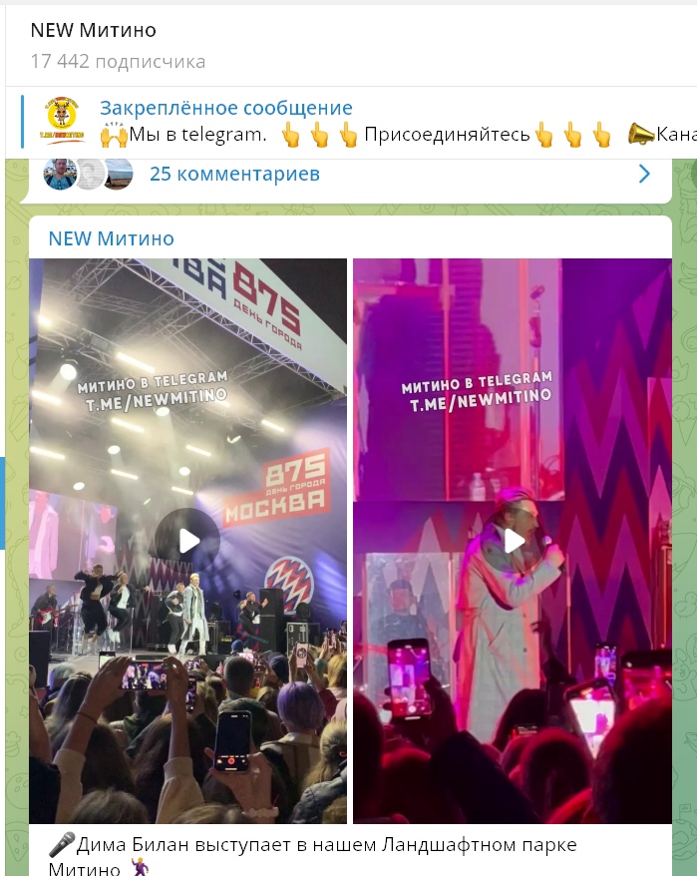
Task: Click the deer channel logo in pinned bar
Action: tap(62, 120)
